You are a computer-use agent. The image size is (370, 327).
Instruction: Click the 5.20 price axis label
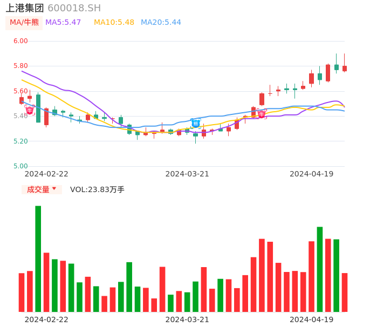(x=20, y=141)
